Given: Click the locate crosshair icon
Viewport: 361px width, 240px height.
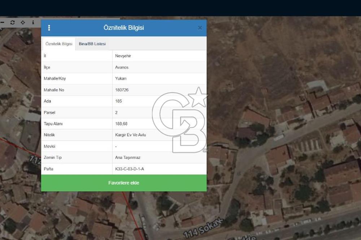Looking at the screenshot, I should click(x=23, y=22).
